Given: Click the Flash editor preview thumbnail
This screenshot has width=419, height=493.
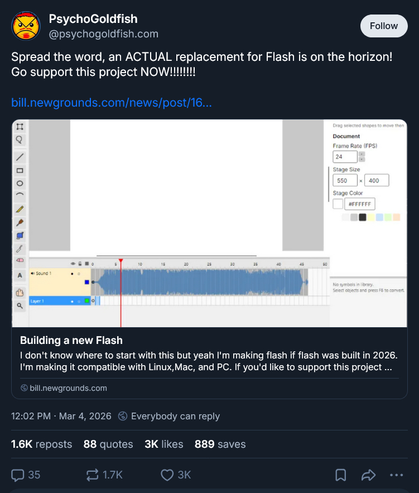Looking at the screenshot, I should (209, 223).
